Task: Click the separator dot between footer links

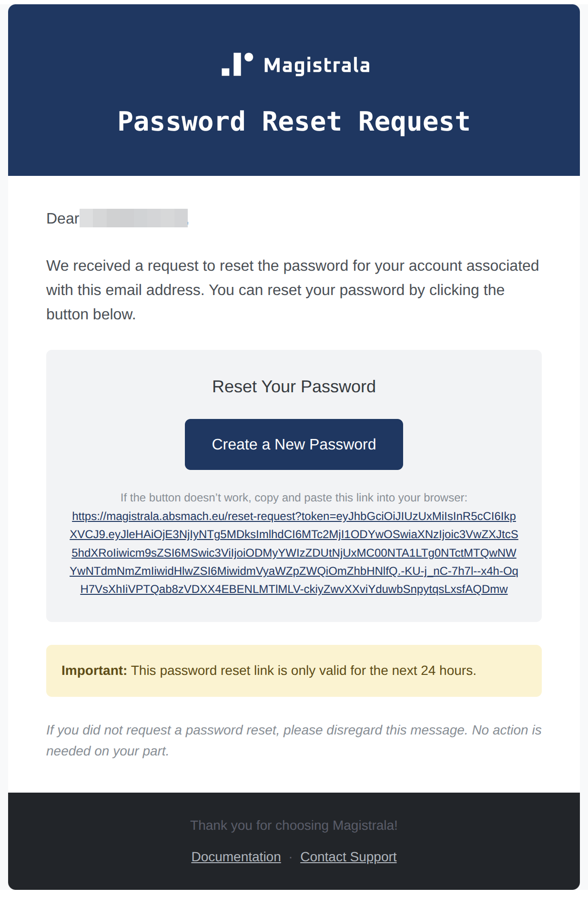Action: pyautogui.click(x=290, y=856)
